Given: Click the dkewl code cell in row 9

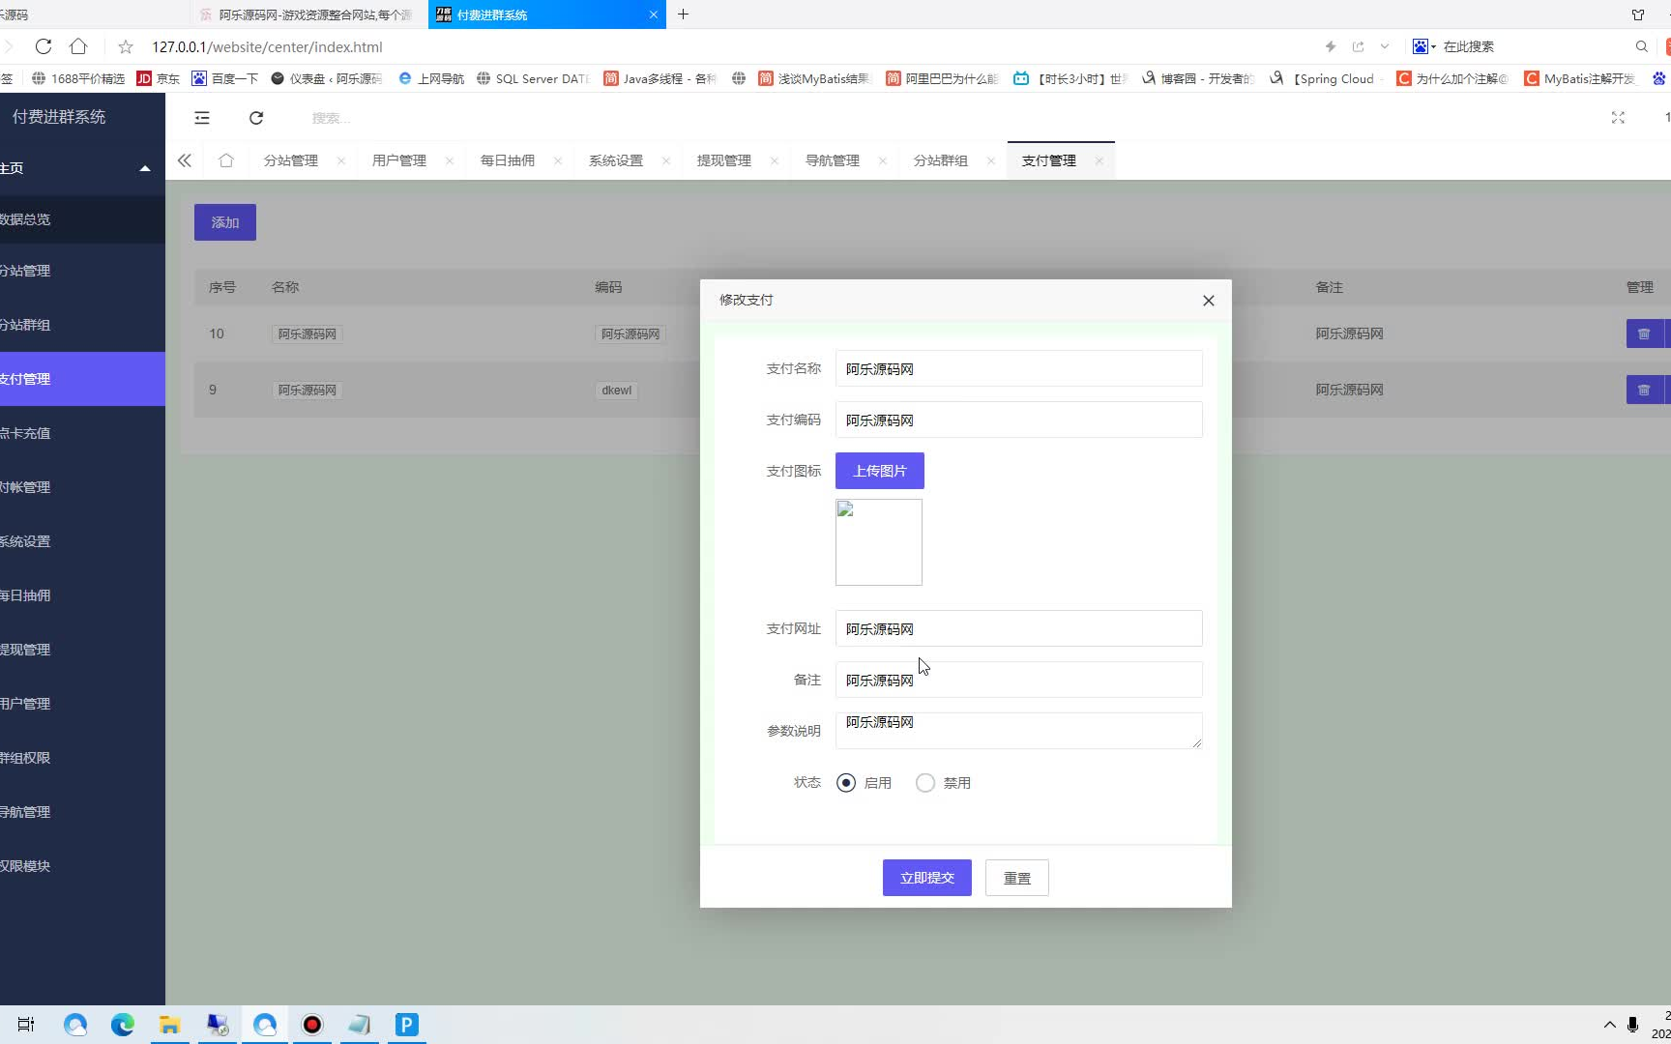Looking at the screenshot, I should click(616, 391).
